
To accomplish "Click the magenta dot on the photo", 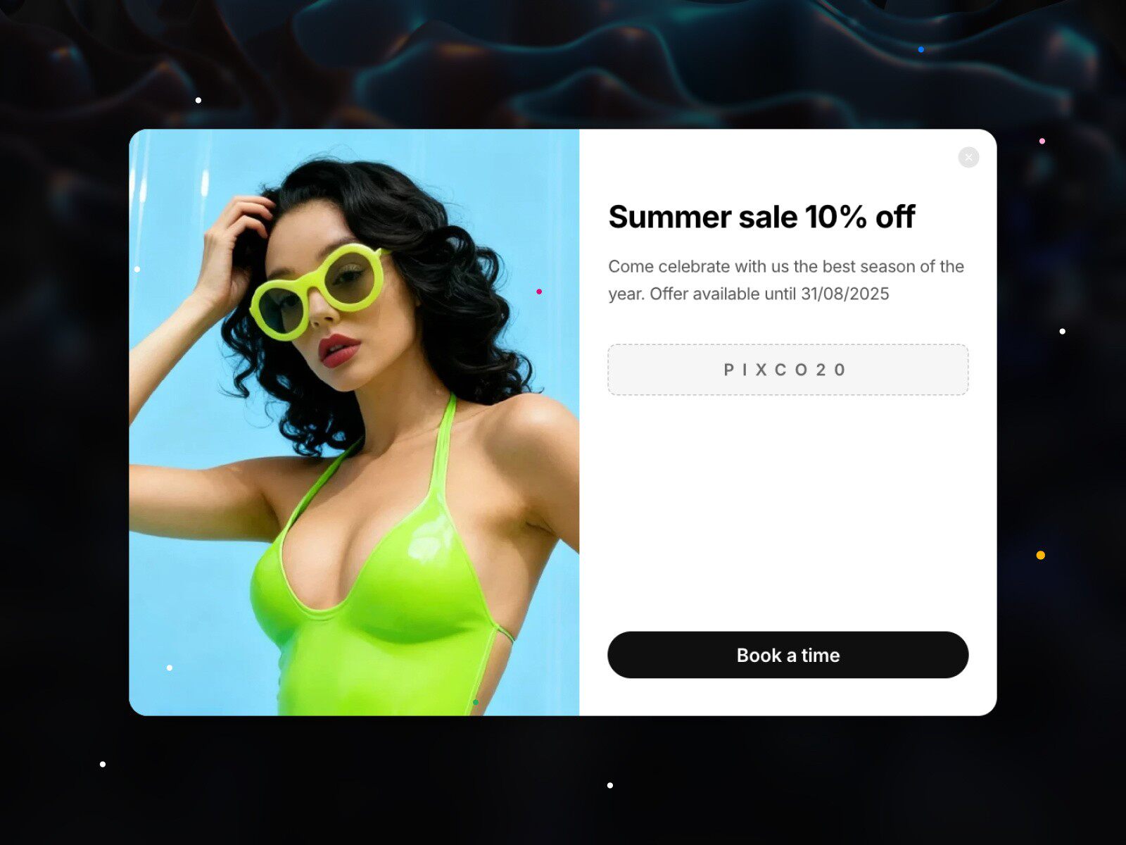I will (539, 292).
